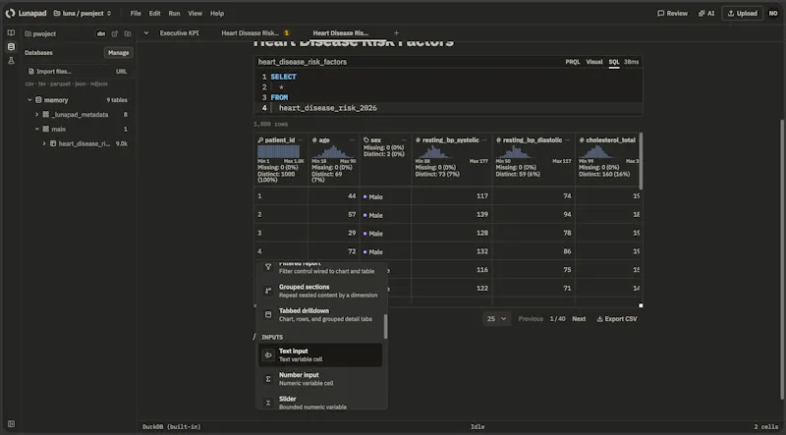Open the Run menu
This screenshot has height=435, width=786.
coord(174,14)
